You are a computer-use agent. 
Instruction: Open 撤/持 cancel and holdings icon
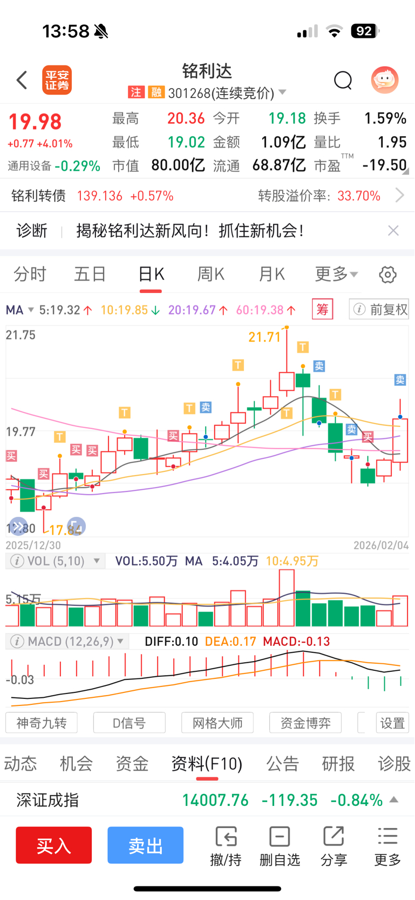pyautogui.click(x=226, y=846)
